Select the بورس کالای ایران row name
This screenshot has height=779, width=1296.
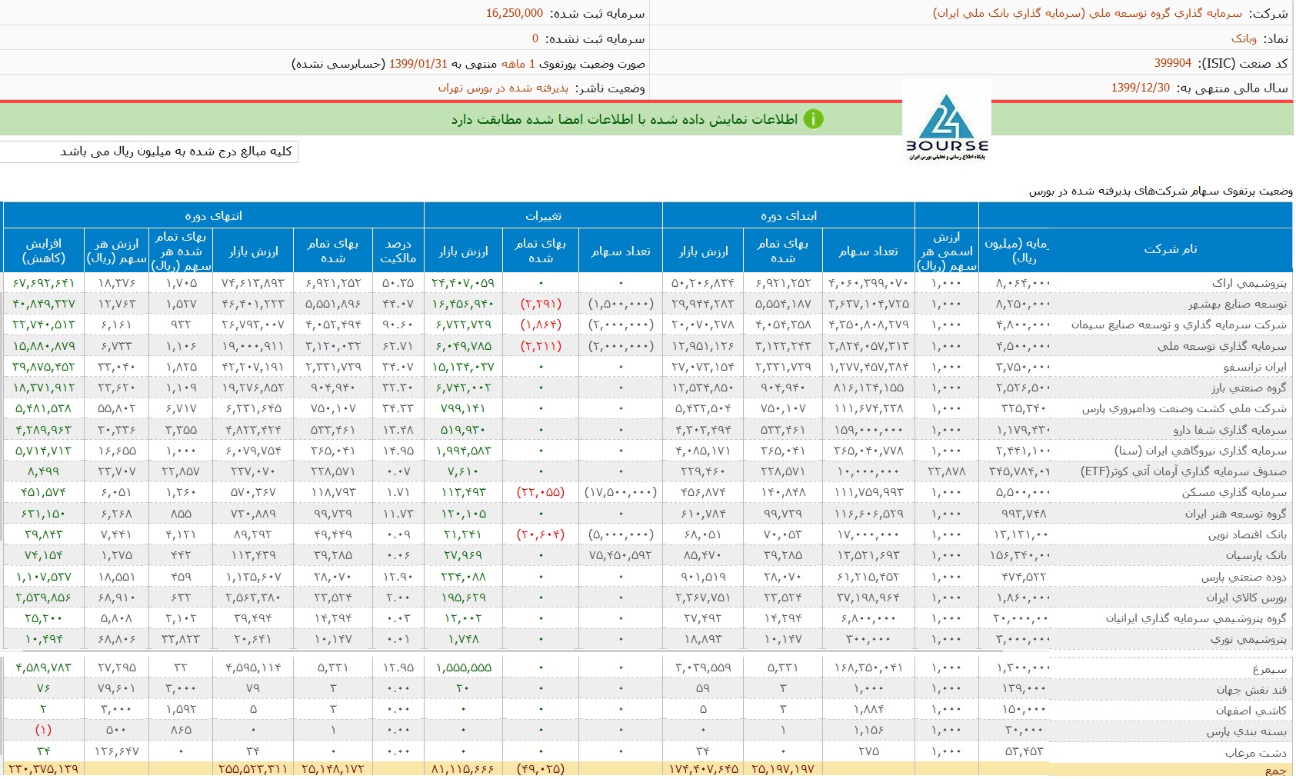pyautogui.click(x=1246, y=598)
